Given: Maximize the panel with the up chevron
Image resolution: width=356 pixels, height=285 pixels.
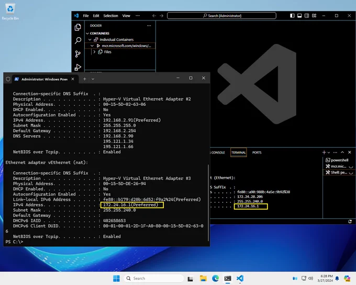Looking at the screenshot, I should pyautogui.click(x=342, y=152).
